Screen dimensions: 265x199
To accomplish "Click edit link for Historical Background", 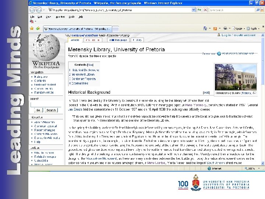I will (206, 92).
